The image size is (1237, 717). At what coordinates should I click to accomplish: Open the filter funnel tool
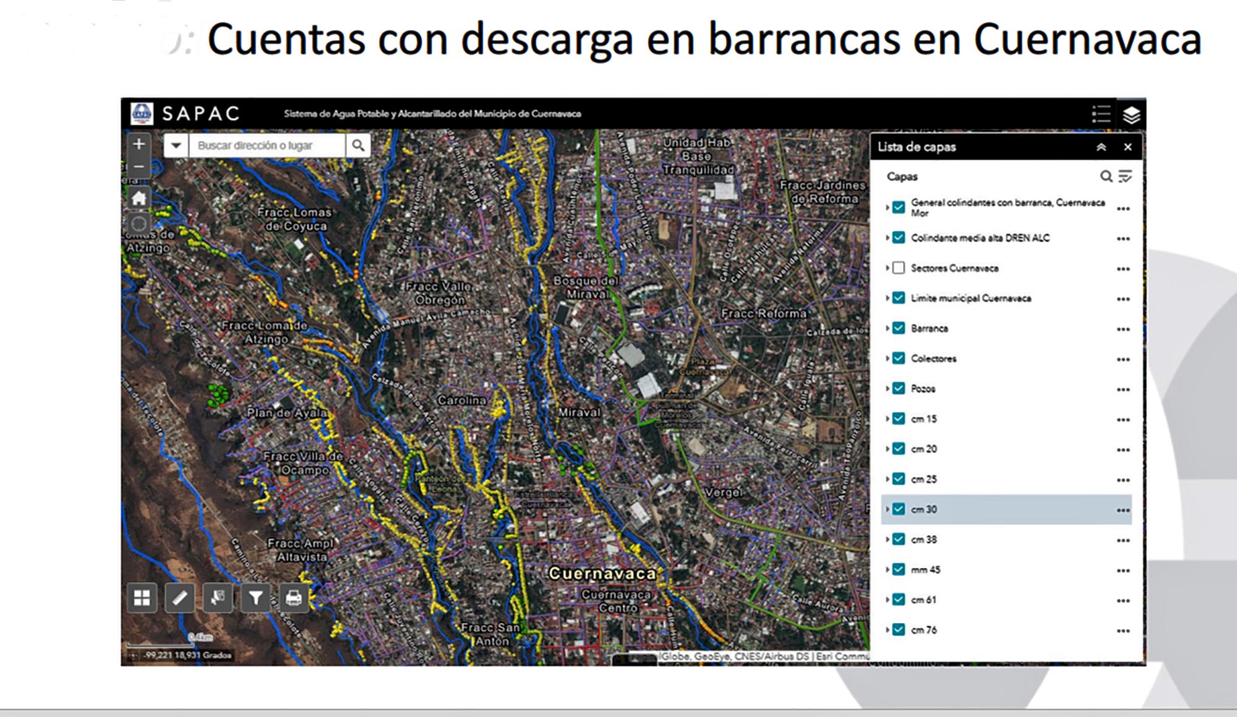tap(255, 598)
